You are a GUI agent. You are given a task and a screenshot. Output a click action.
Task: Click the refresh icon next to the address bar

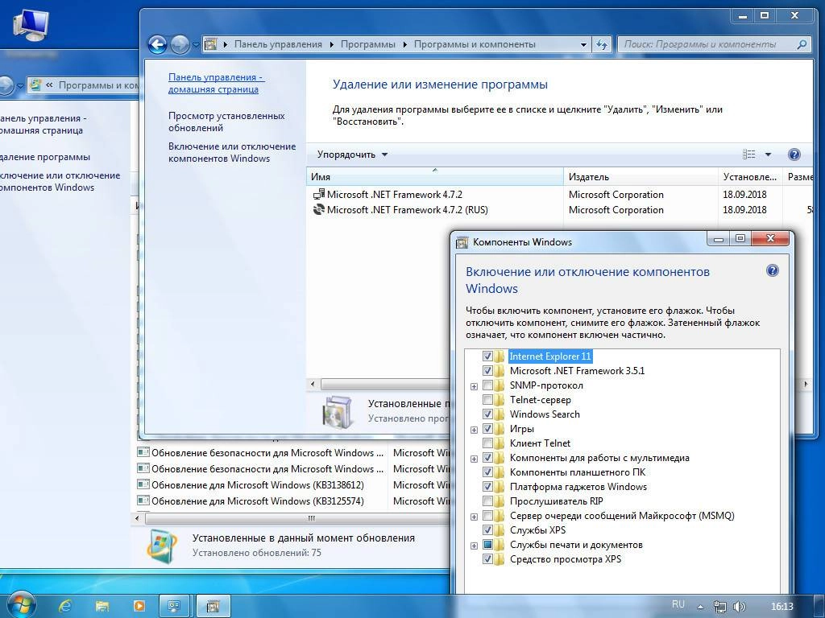601,45
